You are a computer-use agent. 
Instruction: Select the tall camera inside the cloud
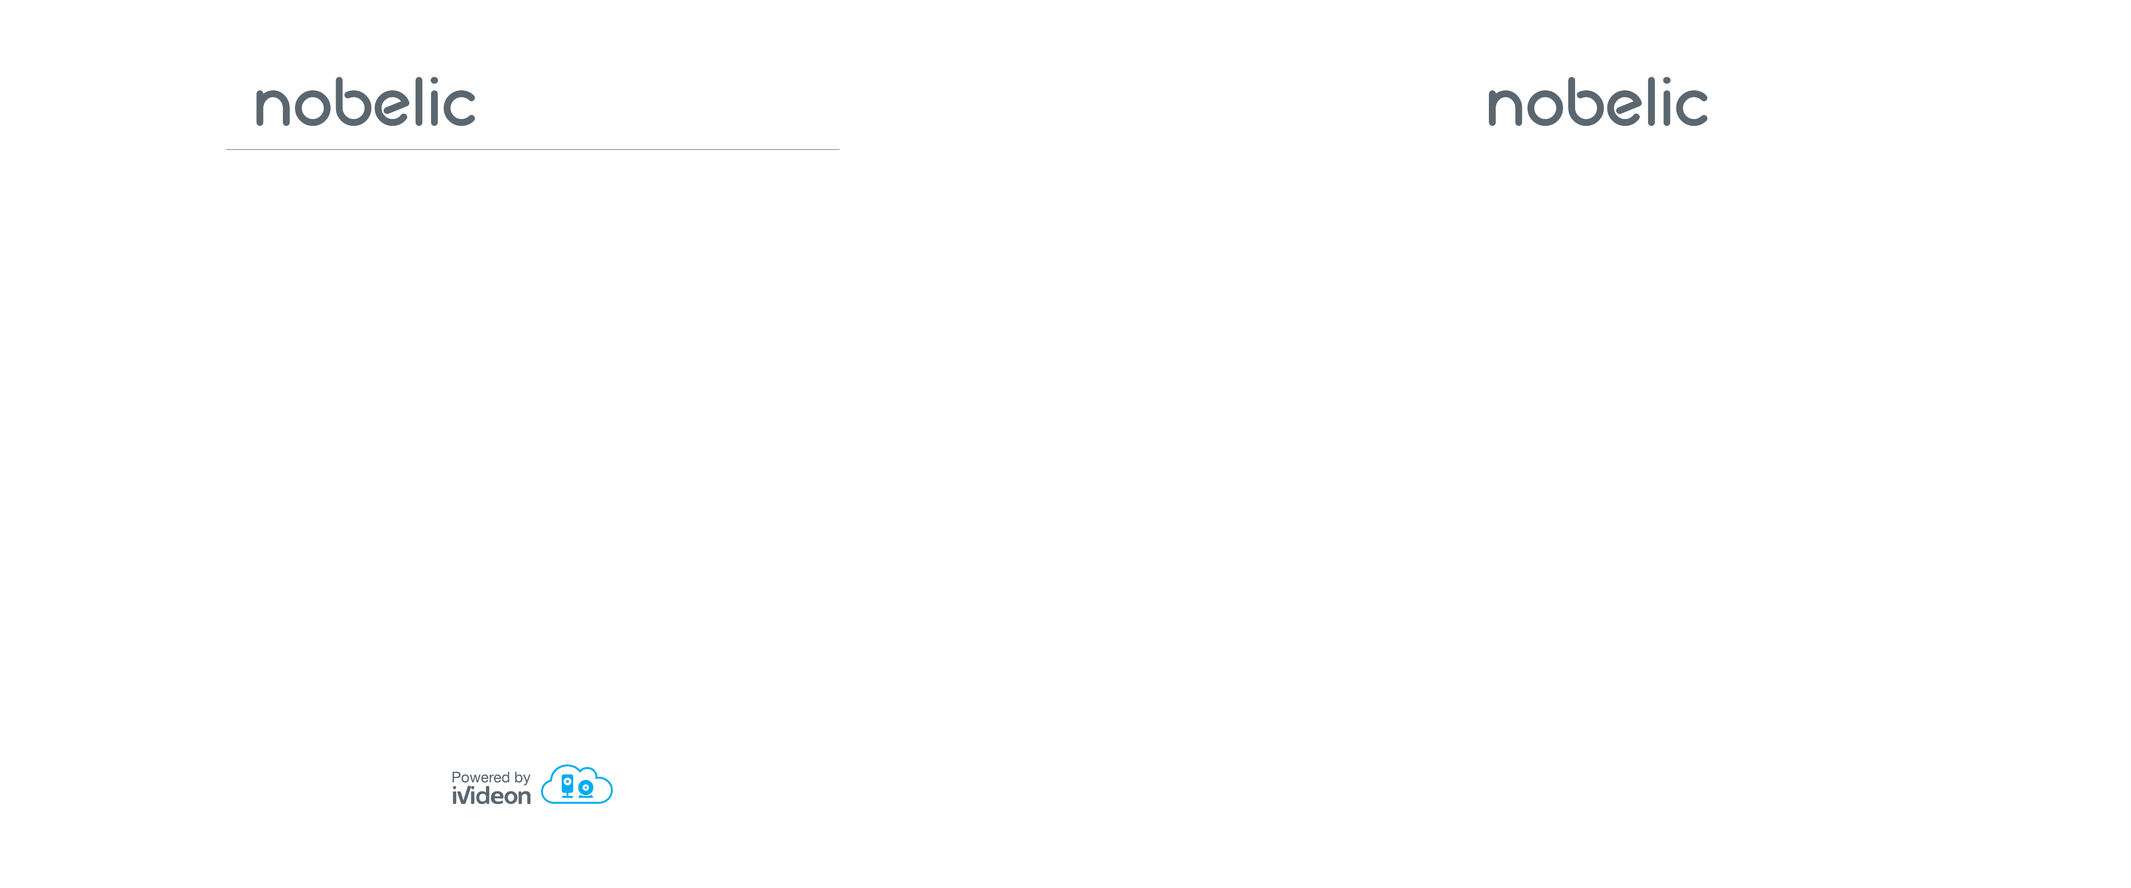click(x=567, y=786)
